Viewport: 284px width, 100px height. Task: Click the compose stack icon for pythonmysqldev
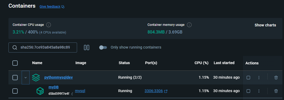point(36,78)
